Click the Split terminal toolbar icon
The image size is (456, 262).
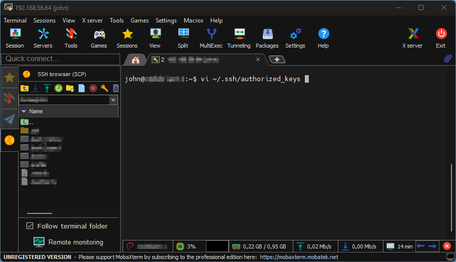click(183, 38)
